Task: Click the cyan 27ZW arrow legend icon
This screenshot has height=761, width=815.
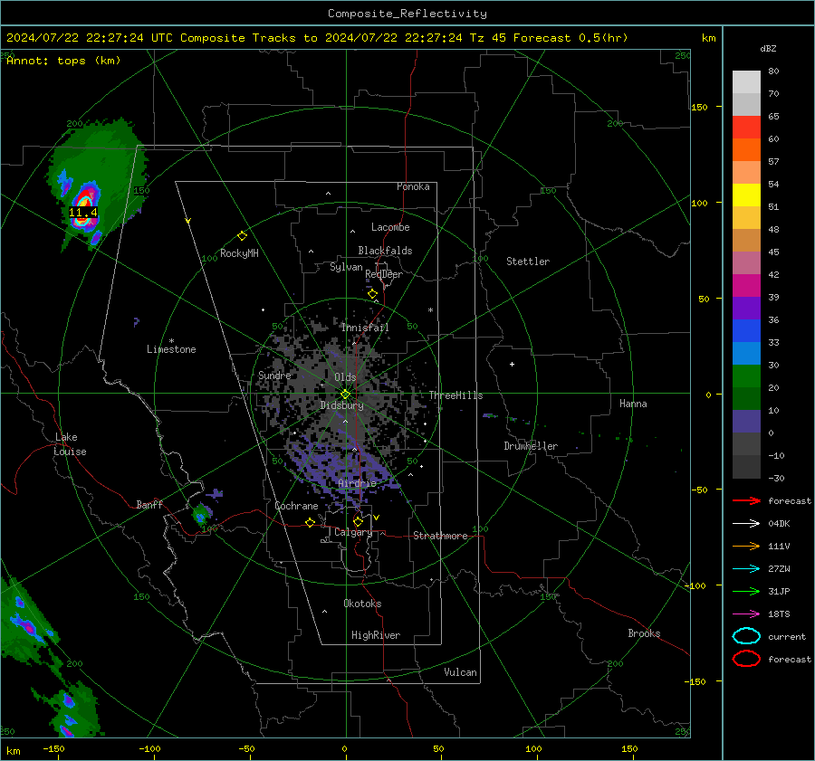Action: [746, 569]
